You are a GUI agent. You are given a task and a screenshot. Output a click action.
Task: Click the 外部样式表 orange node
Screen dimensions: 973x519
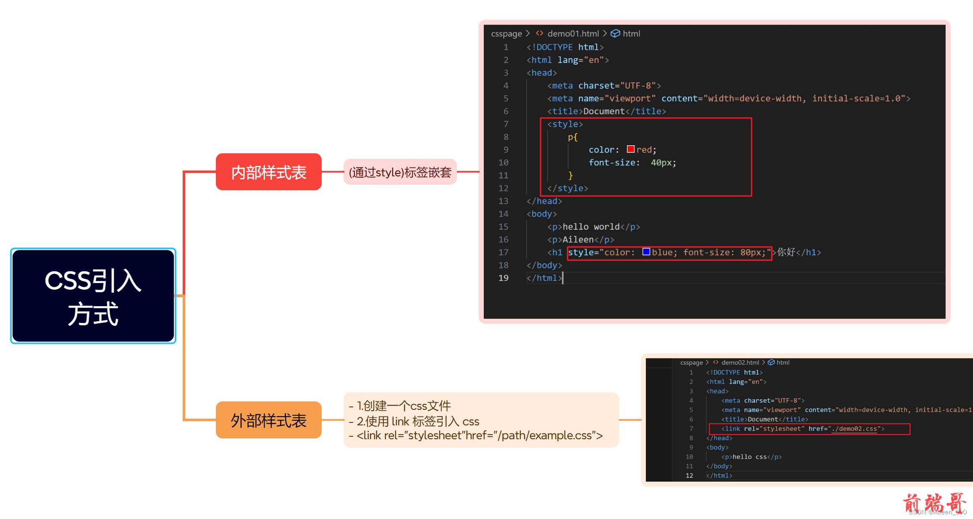(x=269, y=420)
